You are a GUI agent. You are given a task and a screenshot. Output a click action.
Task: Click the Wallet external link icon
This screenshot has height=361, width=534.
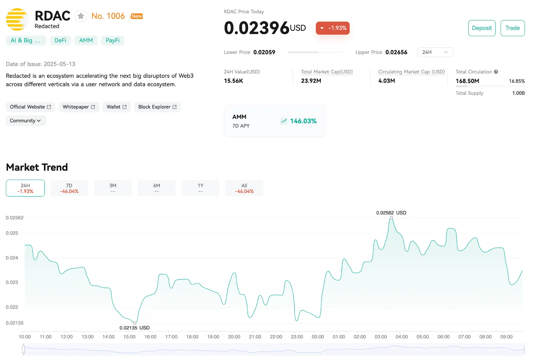(x=124, y=107)
